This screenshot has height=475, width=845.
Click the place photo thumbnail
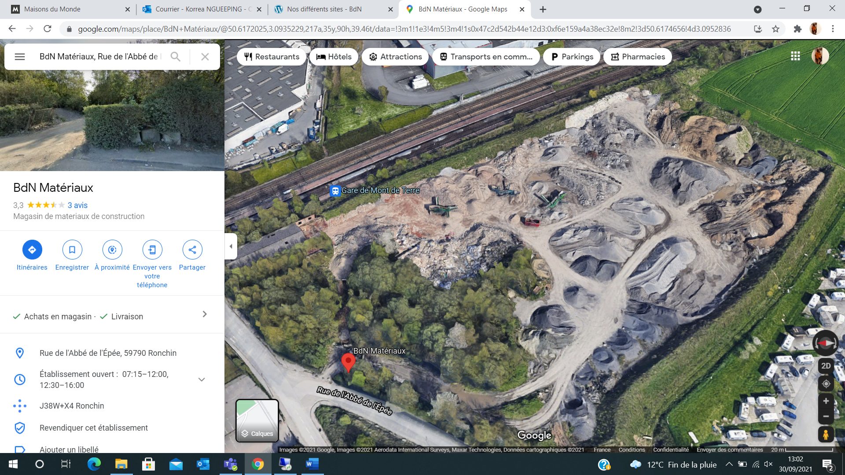112,121
